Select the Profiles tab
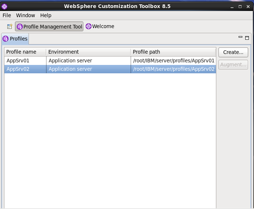 tap(15, 39)
